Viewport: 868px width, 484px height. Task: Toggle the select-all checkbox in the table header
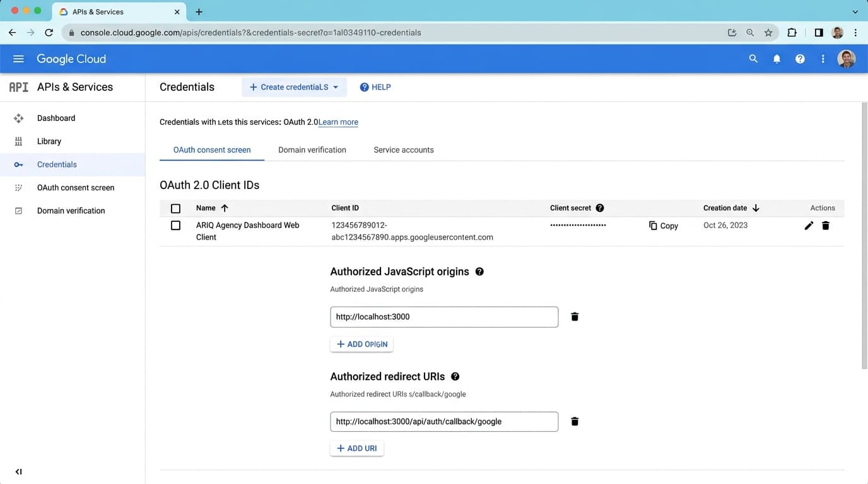[x=175, y=208]
